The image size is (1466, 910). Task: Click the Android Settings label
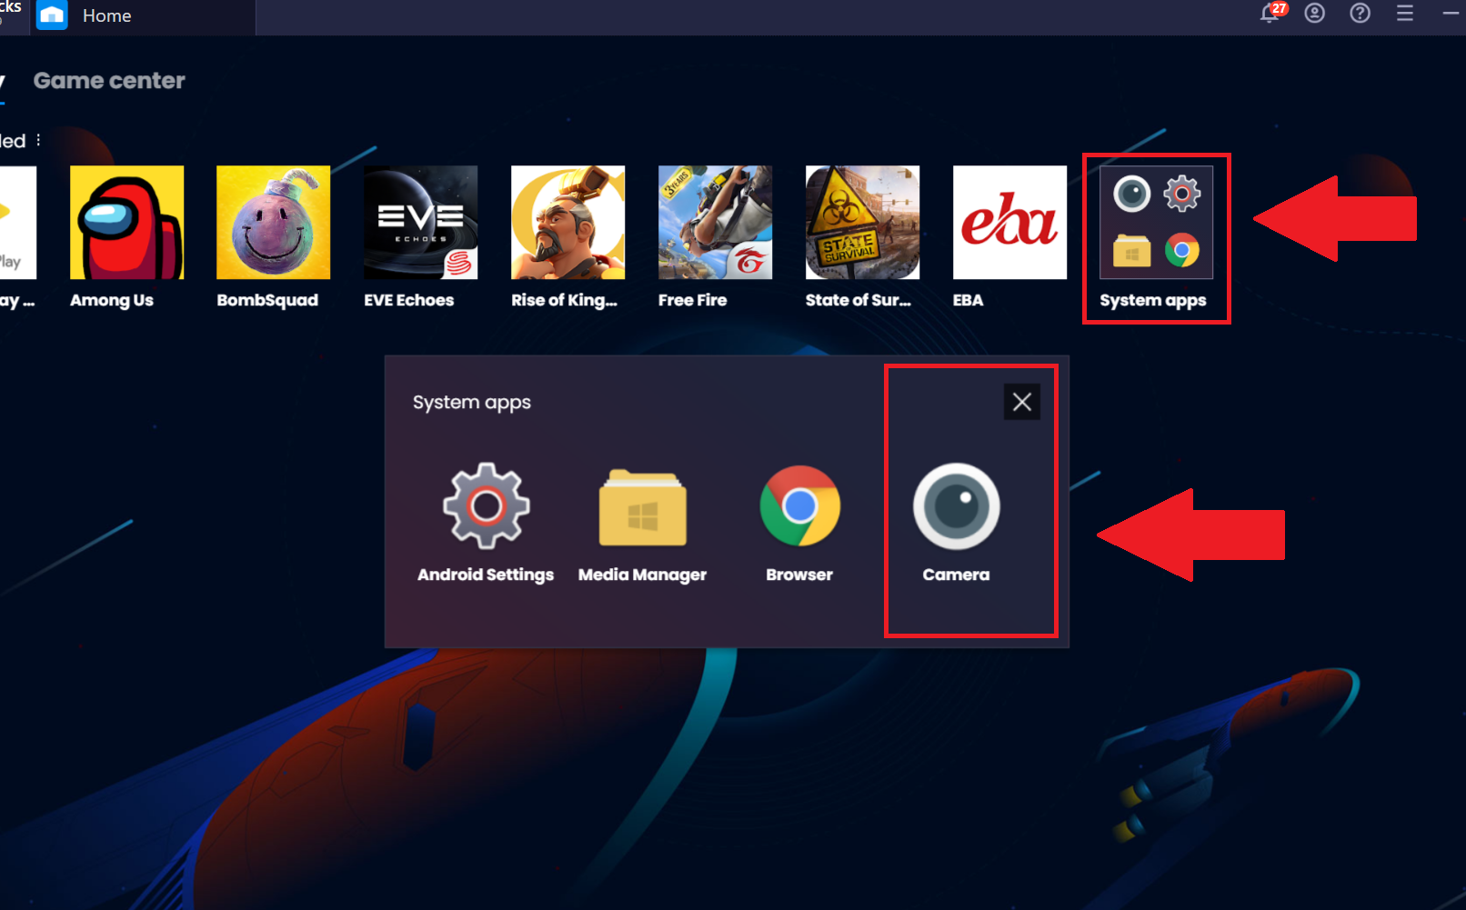486,575
